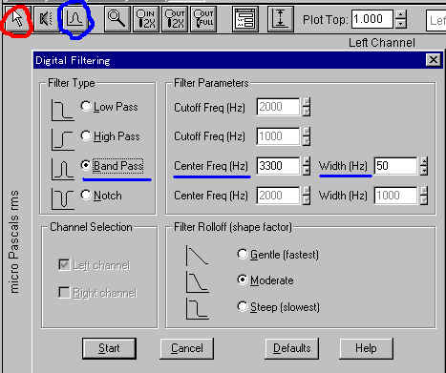
Task: Open the Help button
Action: coord(366,348)
